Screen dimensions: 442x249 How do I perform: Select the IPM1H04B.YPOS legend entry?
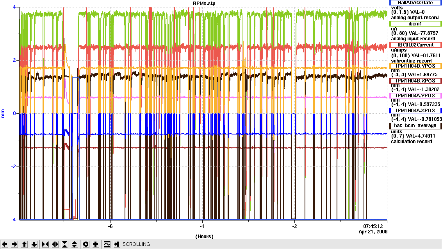tap(415, 66)
